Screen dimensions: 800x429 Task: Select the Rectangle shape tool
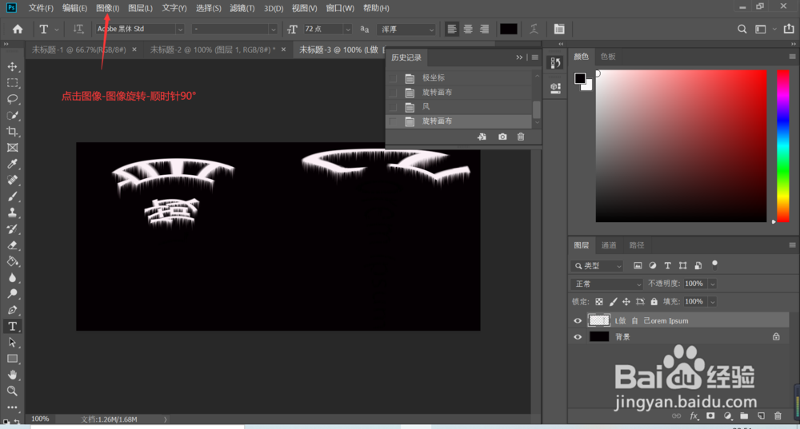pyautogui.click(x=12, y=359)
